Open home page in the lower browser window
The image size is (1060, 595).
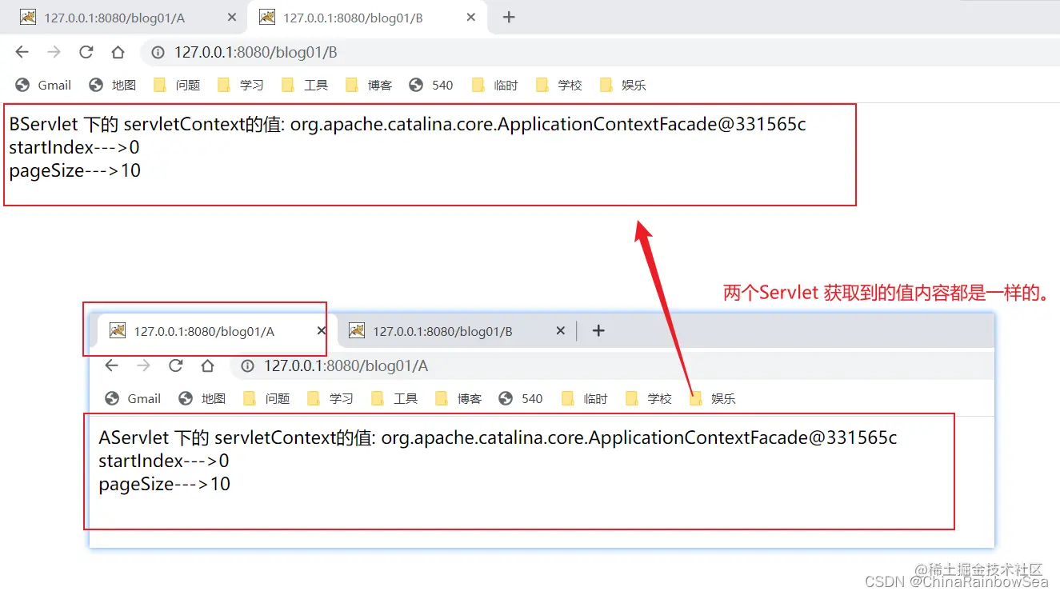click(x=207, y=365)
